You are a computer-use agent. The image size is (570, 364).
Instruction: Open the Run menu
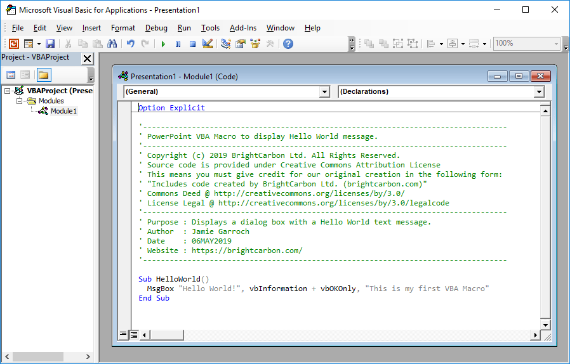click(x=184, y=28)
